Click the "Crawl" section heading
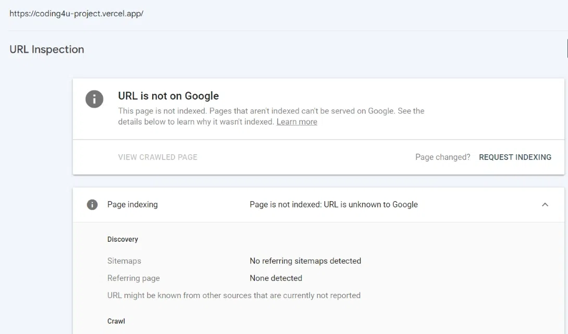The height and width of the screenshot is (334, 568). 116,321
